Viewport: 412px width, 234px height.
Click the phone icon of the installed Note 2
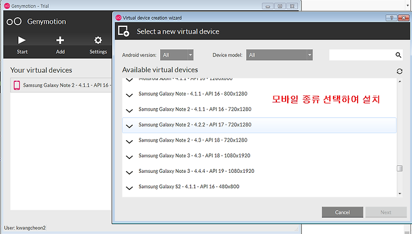coord(17,85)
